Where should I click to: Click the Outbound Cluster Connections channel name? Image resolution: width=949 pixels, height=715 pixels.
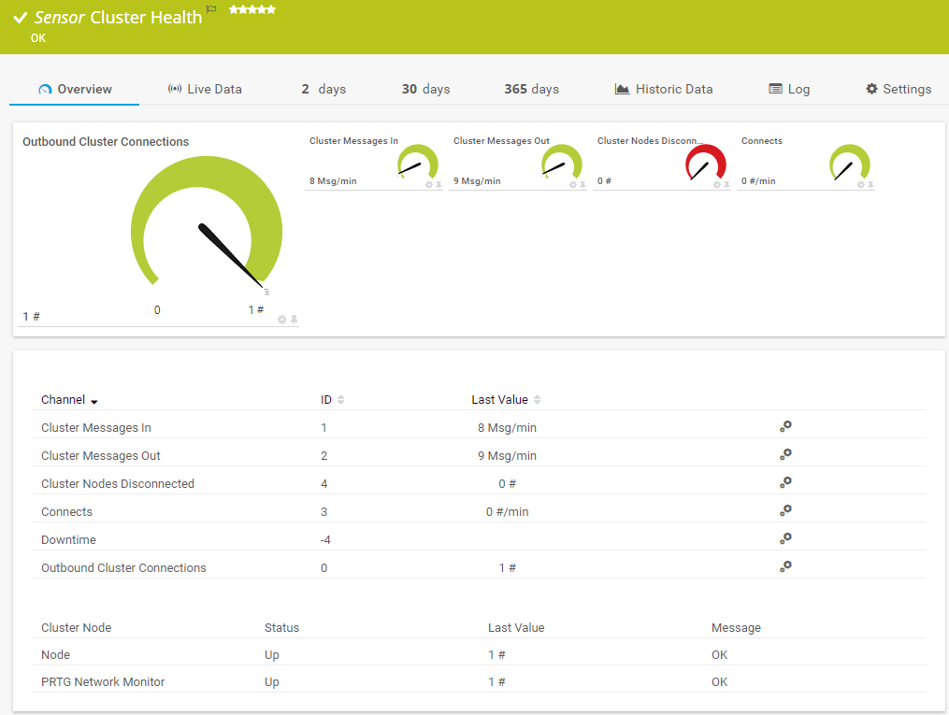coord(123,568)
